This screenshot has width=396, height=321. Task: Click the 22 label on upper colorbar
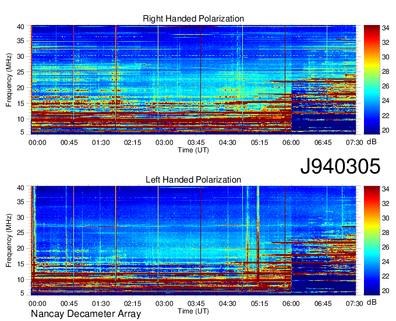click(386, 116)
